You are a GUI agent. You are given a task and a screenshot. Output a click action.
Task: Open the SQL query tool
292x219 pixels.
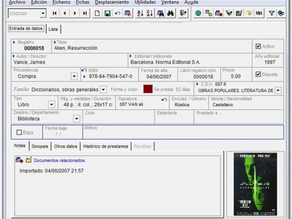coord(259,13)
